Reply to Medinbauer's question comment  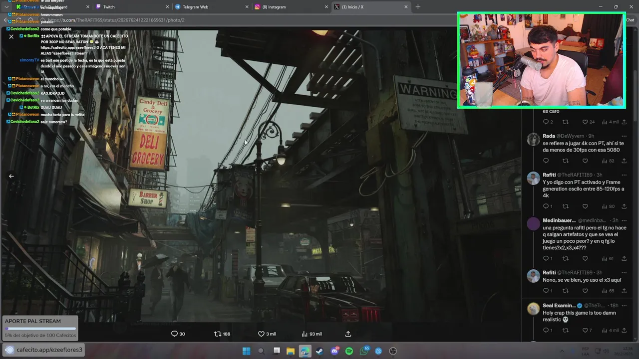pyautogui.click(x=547, y=258)
